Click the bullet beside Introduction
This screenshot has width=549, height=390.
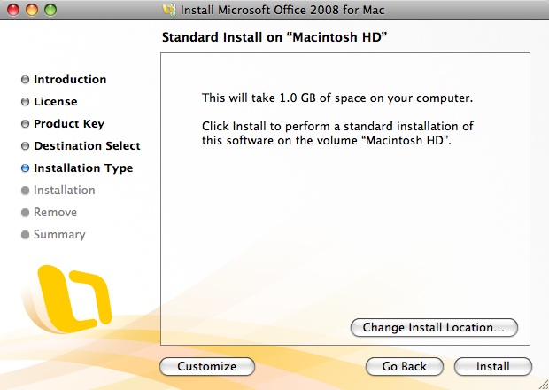[25, 80]
